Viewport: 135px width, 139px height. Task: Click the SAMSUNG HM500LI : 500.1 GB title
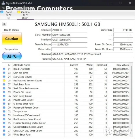pyautogui.click(x=67, y=24)
